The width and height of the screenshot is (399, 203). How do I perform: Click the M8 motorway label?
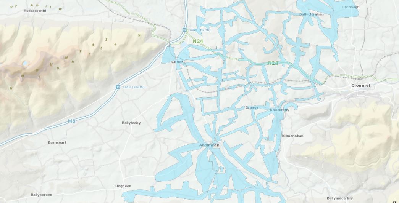(71, 121)
